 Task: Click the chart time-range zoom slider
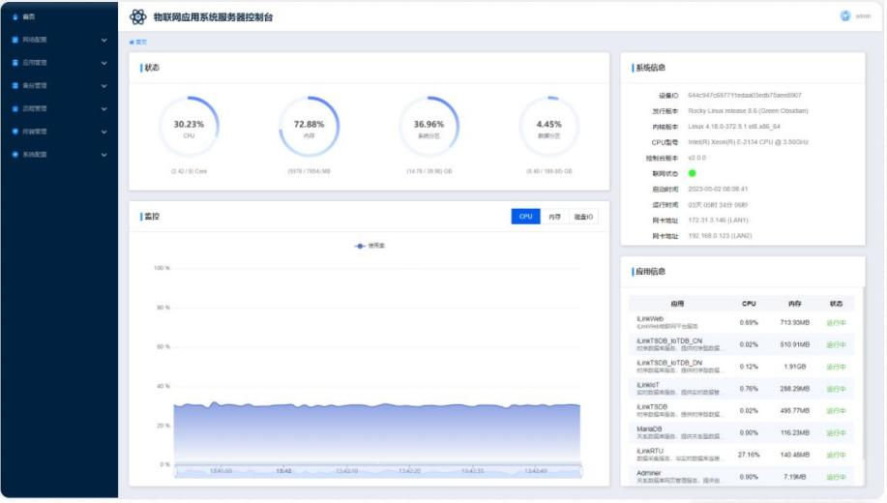377,471
